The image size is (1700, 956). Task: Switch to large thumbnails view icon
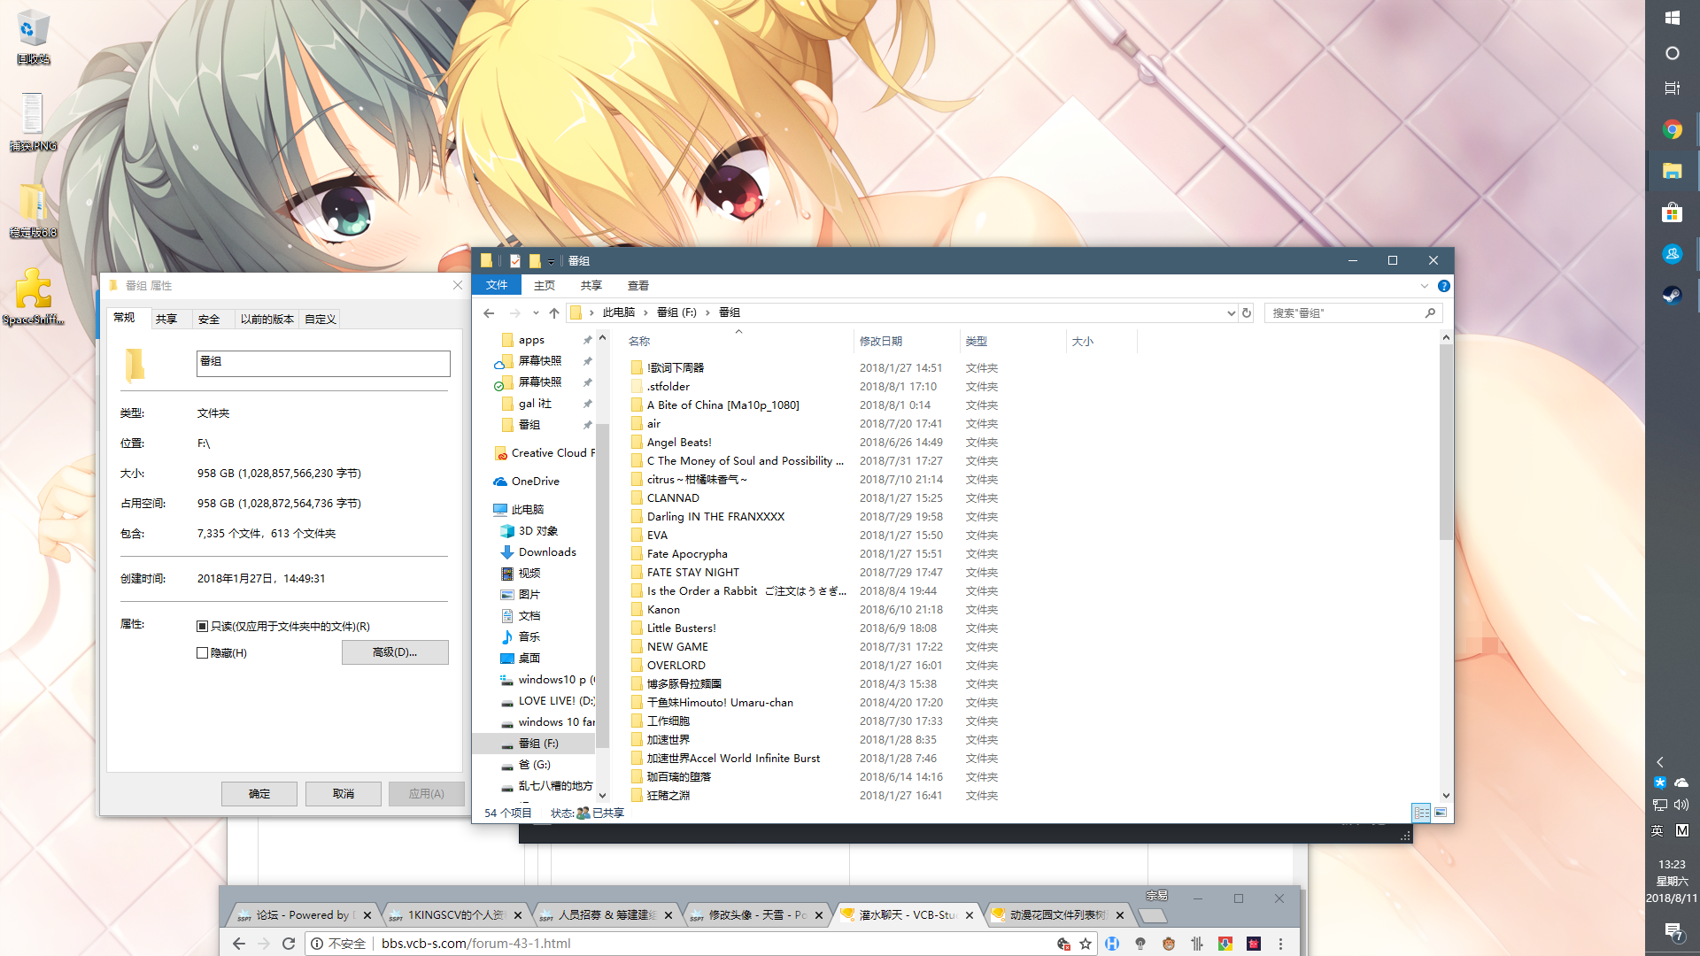coord(1441,813)
